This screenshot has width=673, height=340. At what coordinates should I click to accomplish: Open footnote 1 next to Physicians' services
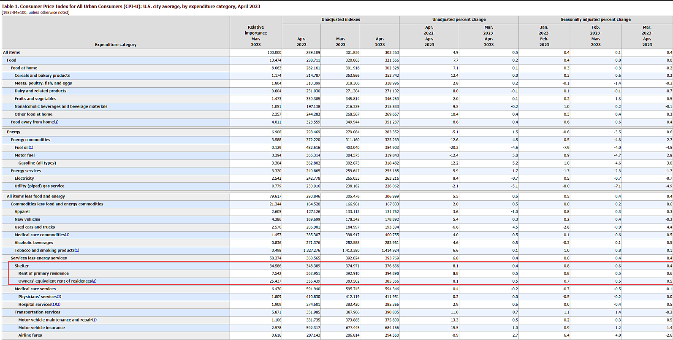tap(59, 297)
